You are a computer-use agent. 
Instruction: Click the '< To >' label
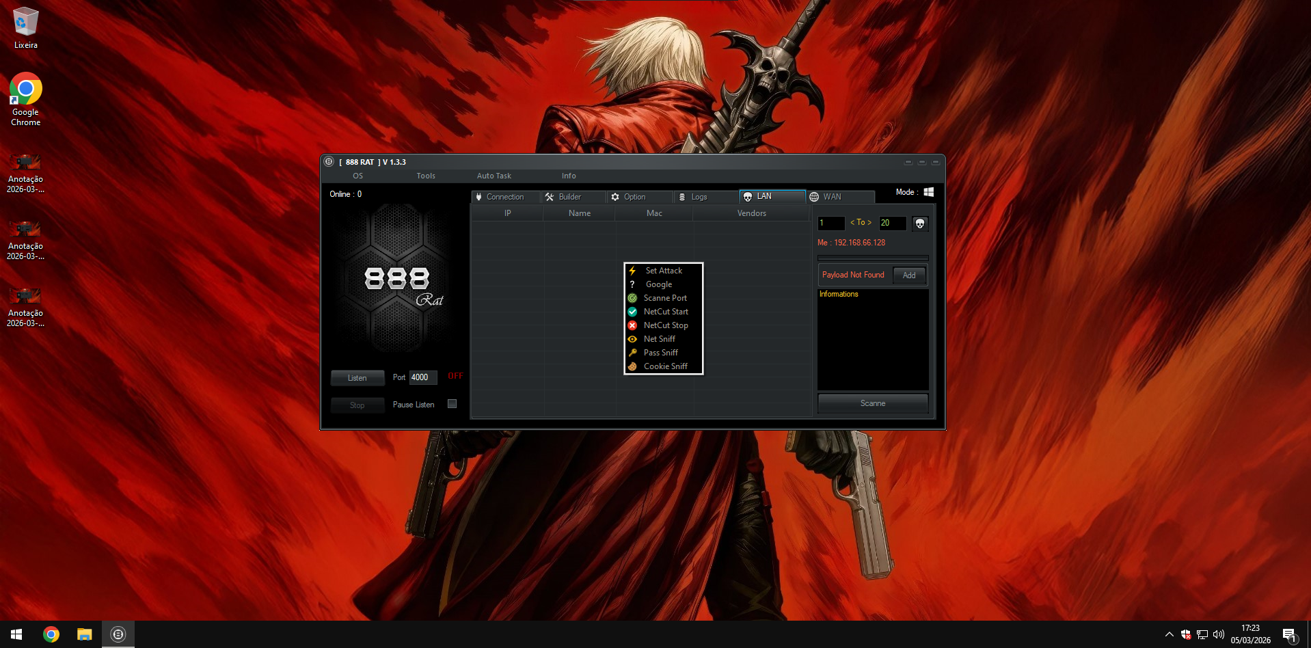(x=861, y=222)
